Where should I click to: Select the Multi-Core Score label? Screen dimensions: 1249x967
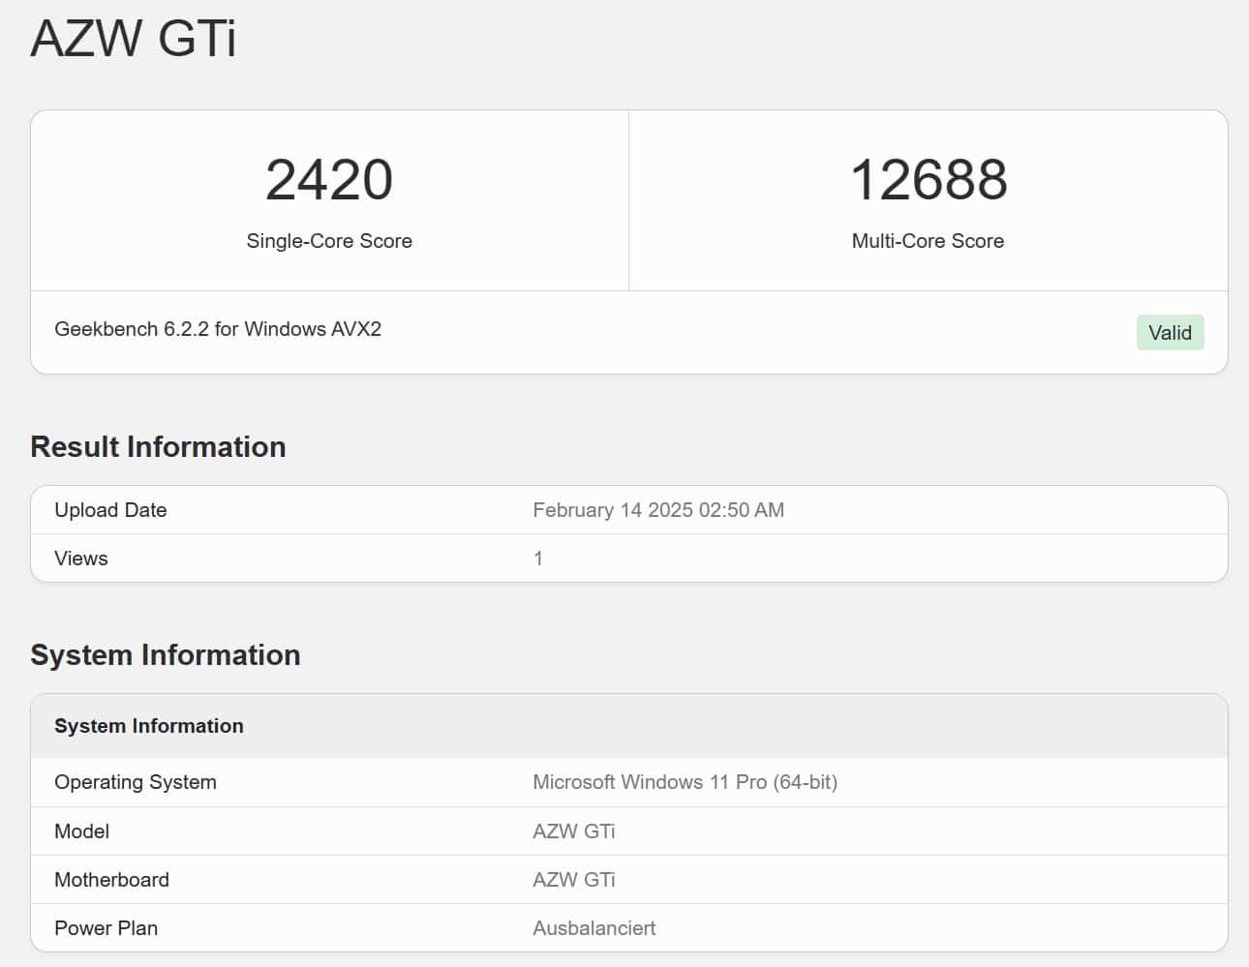coord(928,241)
